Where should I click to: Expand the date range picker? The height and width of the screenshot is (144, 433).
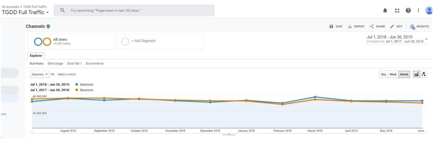click(427, 39)
